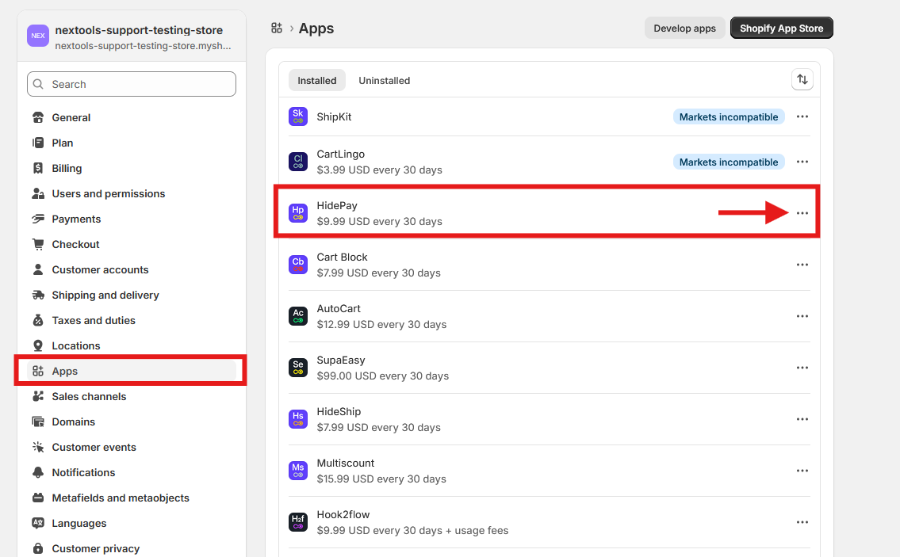Click the SupaEasy app icon
The image size is (900, 557).
pyautogui.click(x=298, y=368)
